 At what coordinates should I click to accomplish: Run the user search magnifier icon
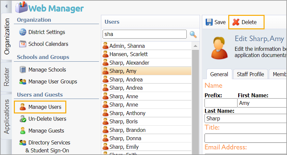[193, 34]
